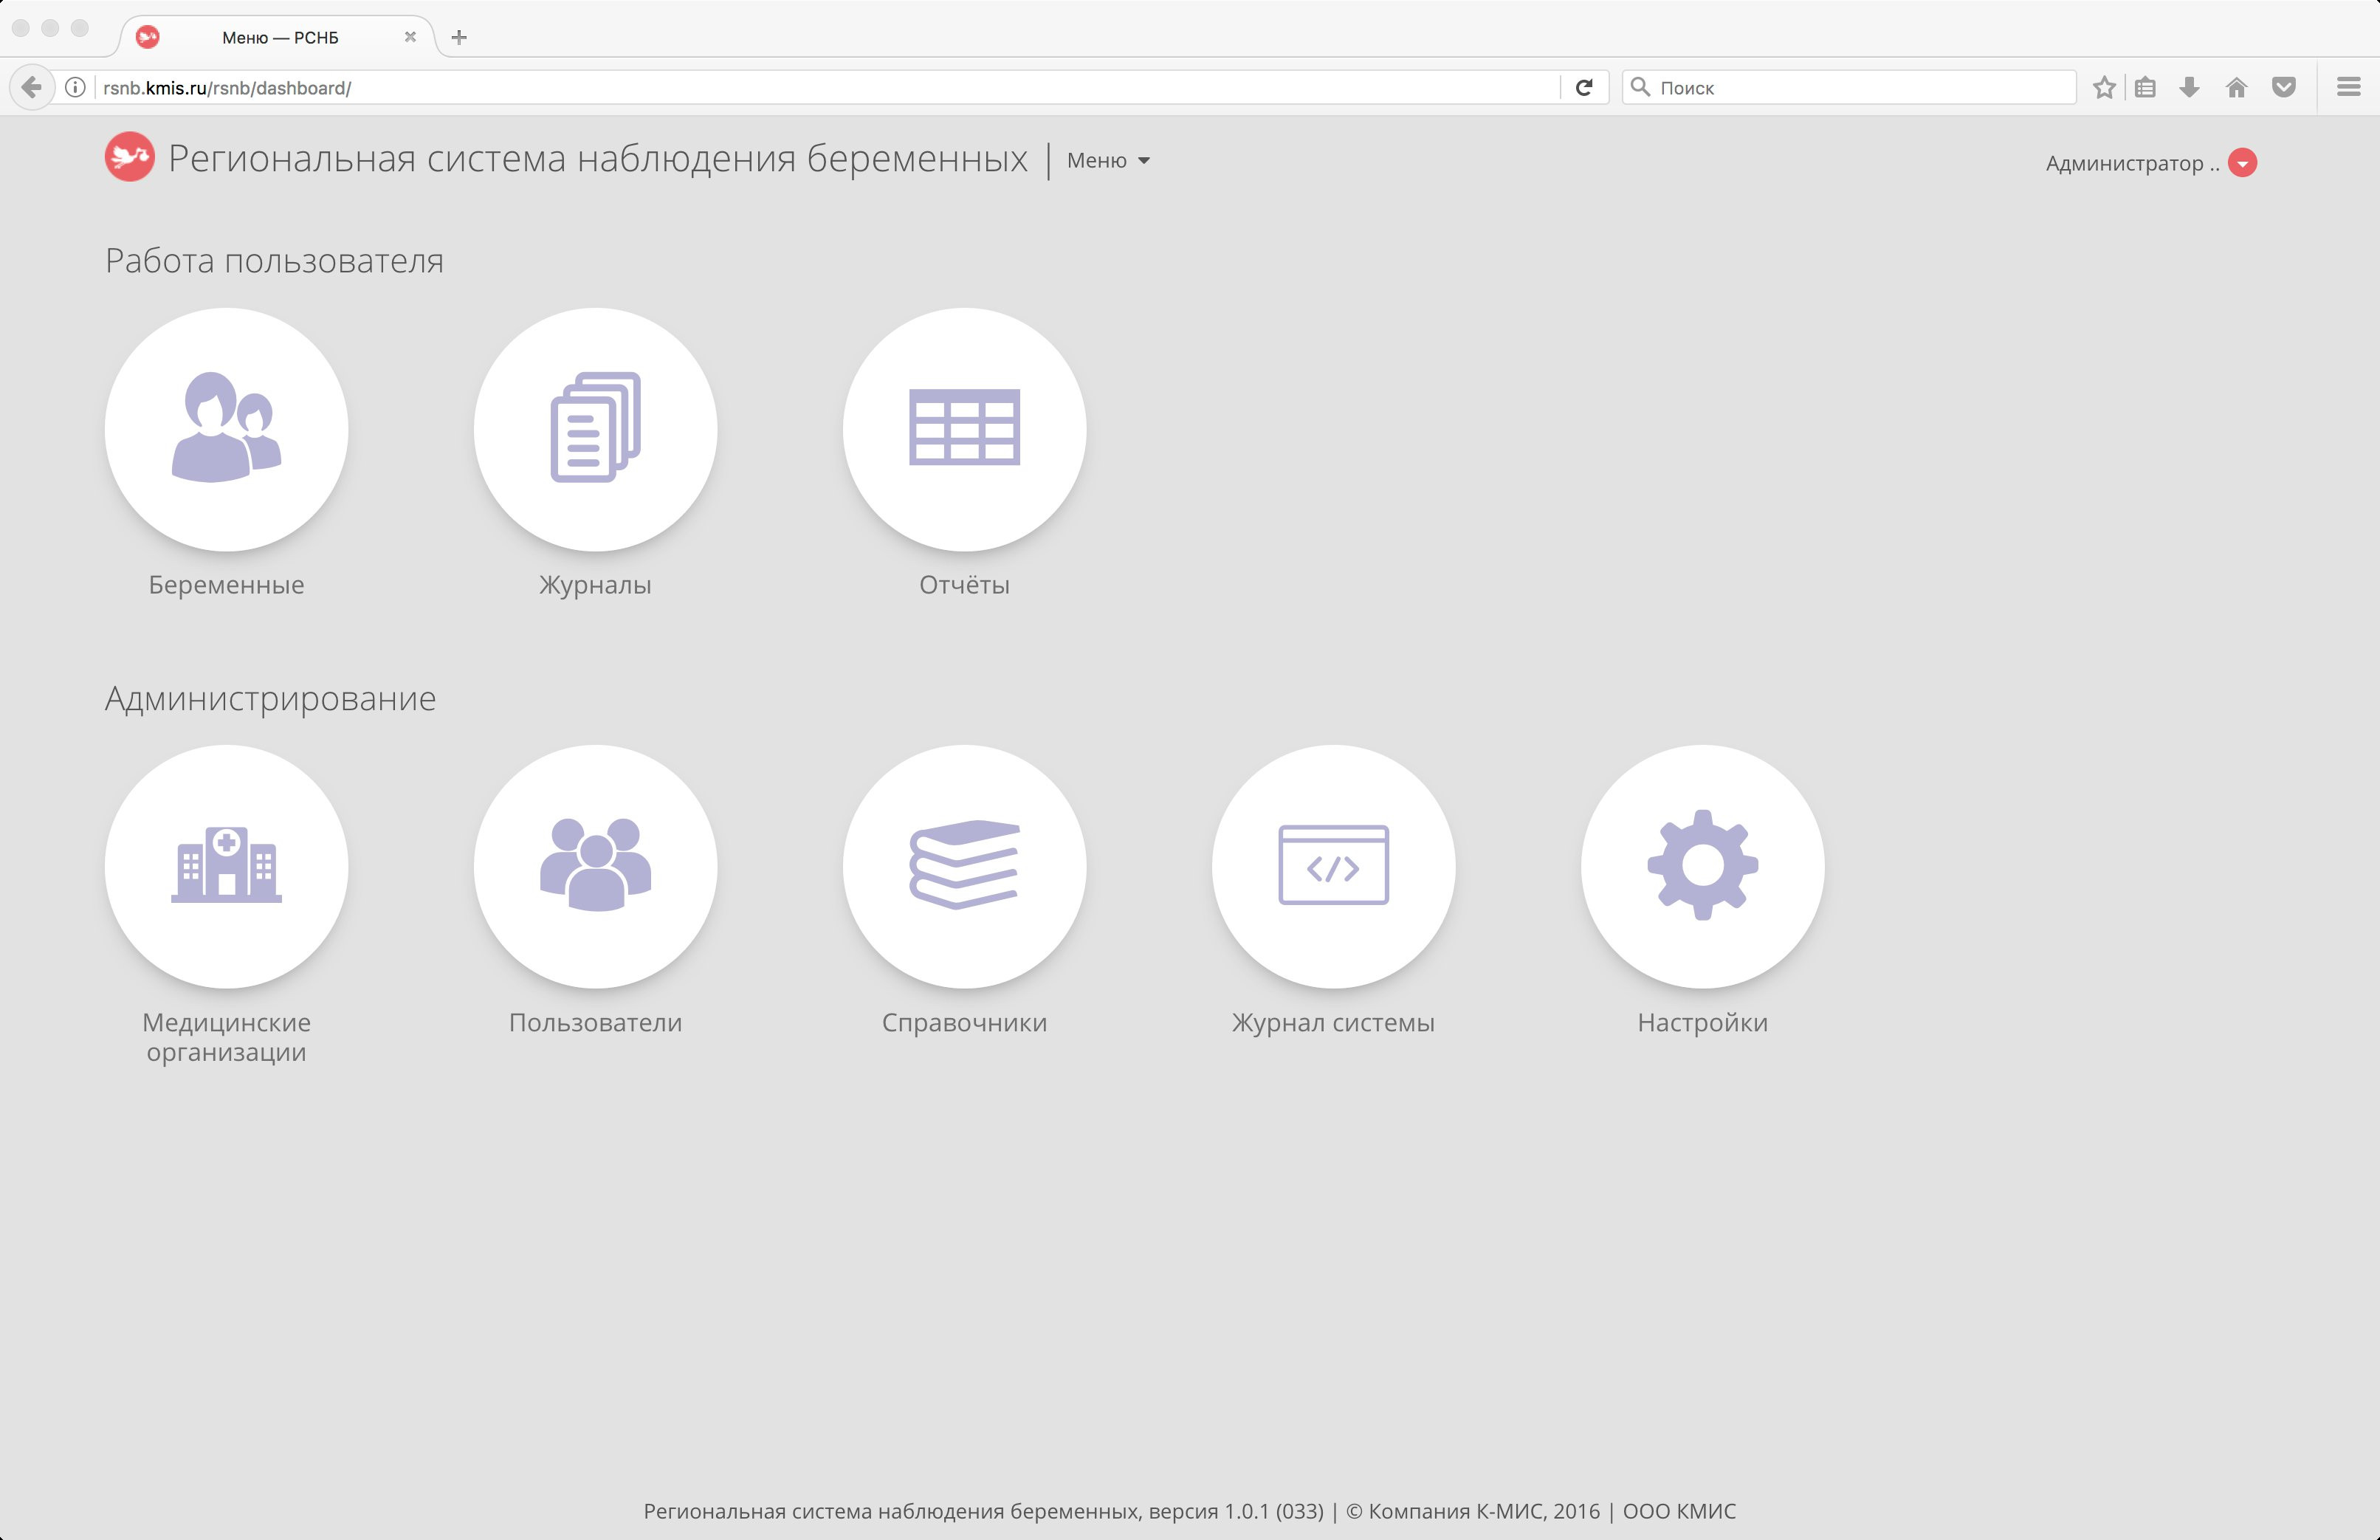Click the Журналы label
This screenshot has width=2380, height=1540.
596,585
